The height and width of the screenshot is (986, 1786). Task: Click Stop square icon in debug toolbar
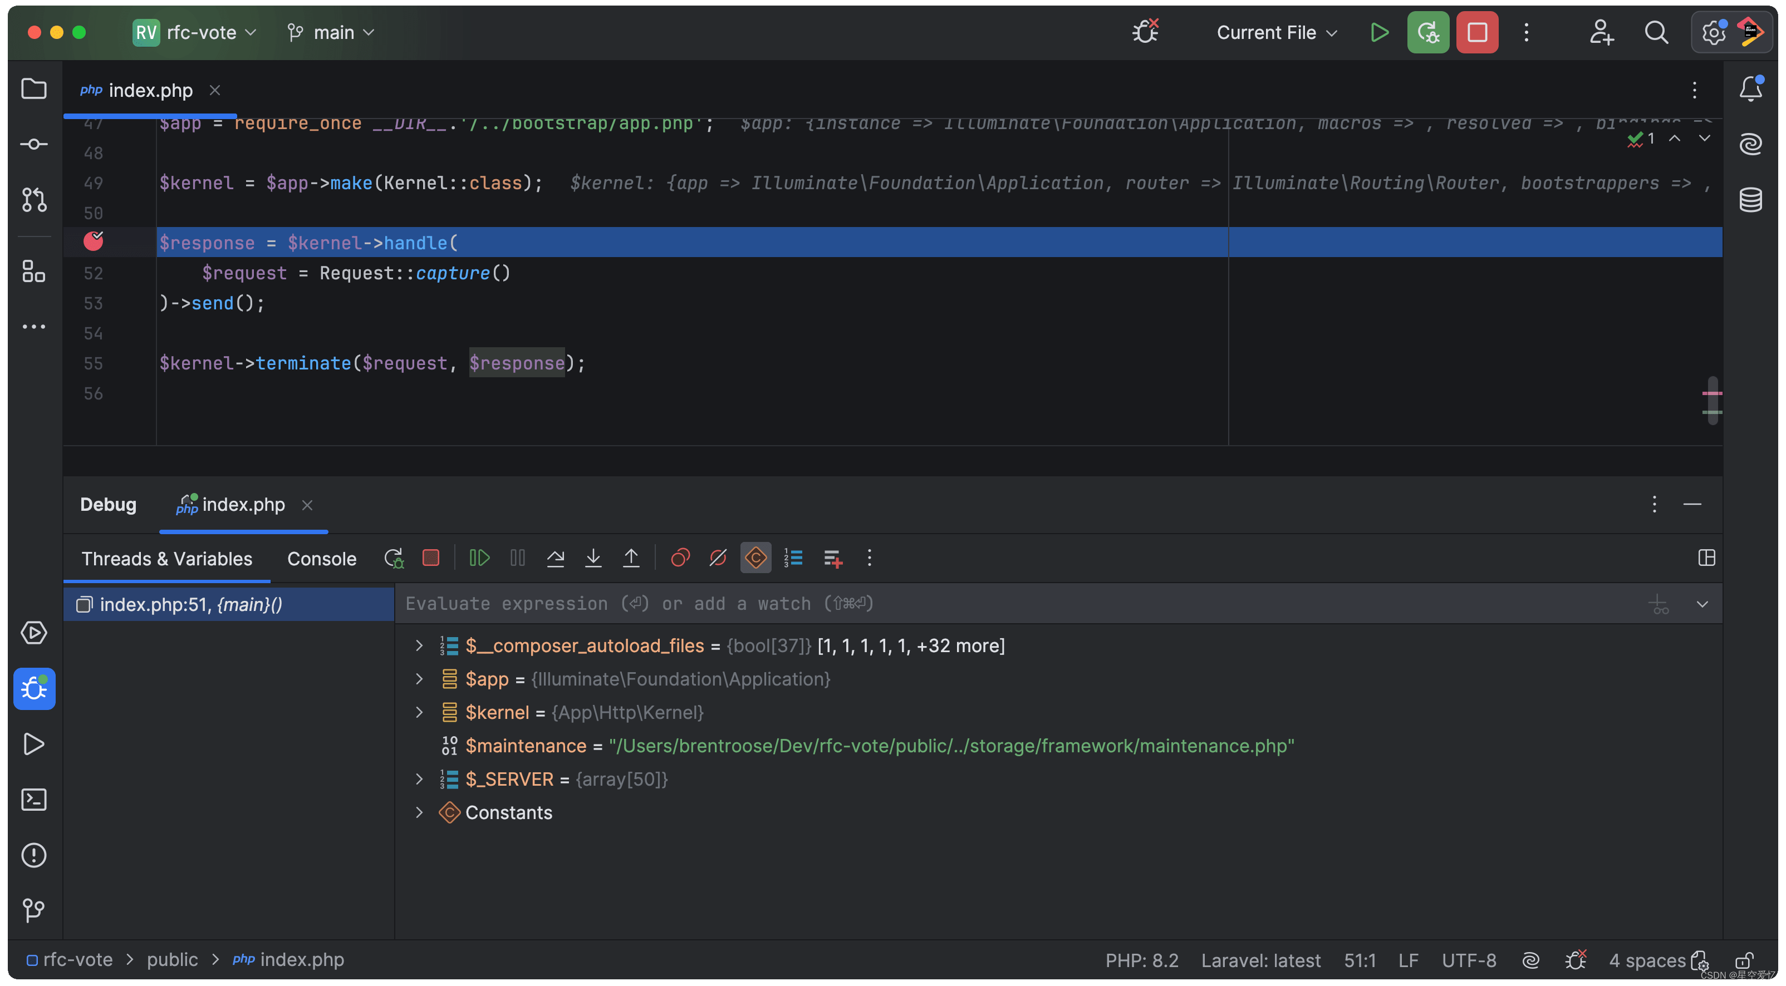(x=430, y=558)
